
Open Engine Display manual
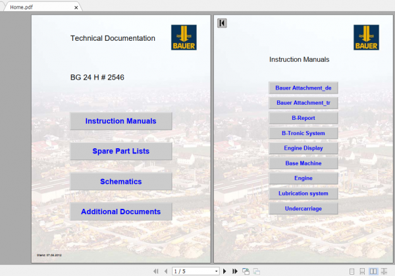coord(303,148)
